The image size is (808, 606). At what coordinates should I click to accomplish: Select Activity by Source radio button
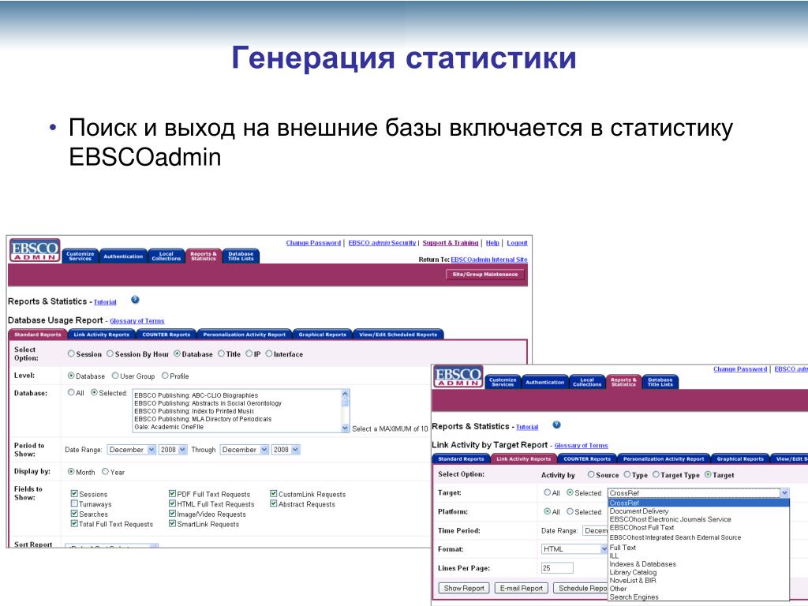tap(591, 474)
